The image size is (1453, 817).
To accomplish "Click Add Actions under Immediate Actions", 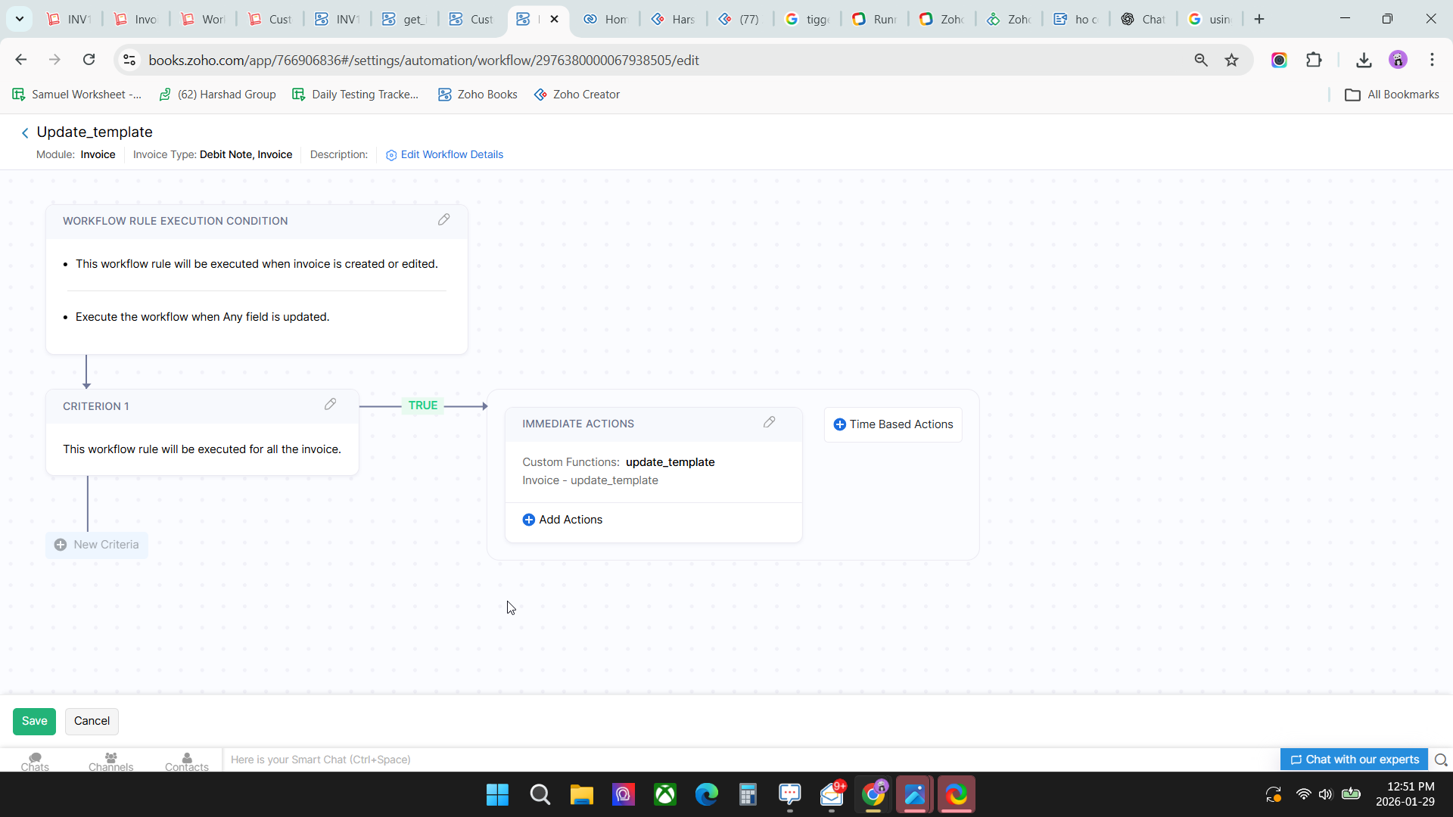I will pyautogui.click(x=562, y=520).
